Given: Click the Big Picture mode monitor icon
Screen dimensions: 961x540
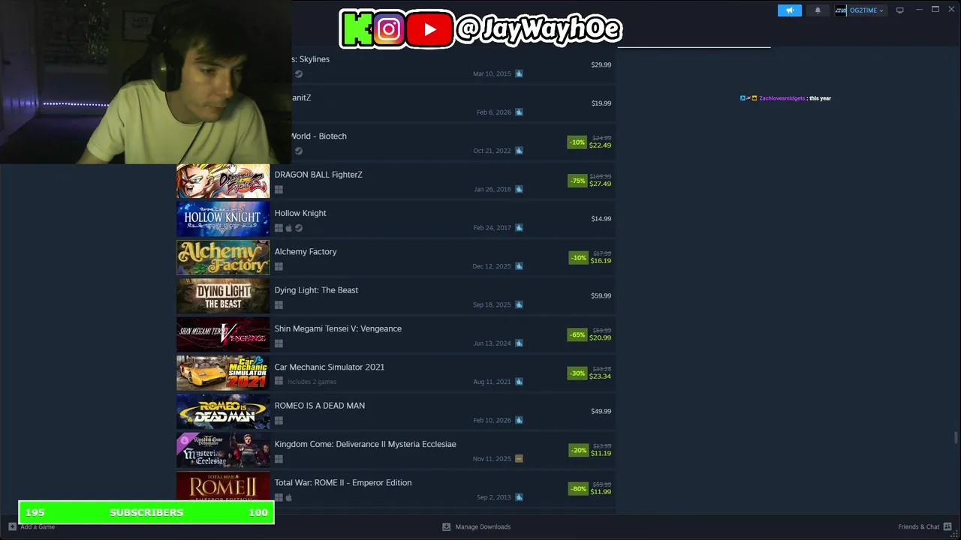Looking at the screenshot, I should (x=899, y=10).
